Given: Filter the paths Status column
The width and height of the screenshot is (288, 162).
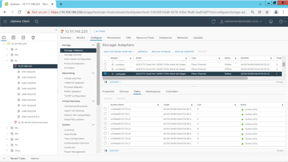Looking at the screenshot, I should click(x=282, y=105).
